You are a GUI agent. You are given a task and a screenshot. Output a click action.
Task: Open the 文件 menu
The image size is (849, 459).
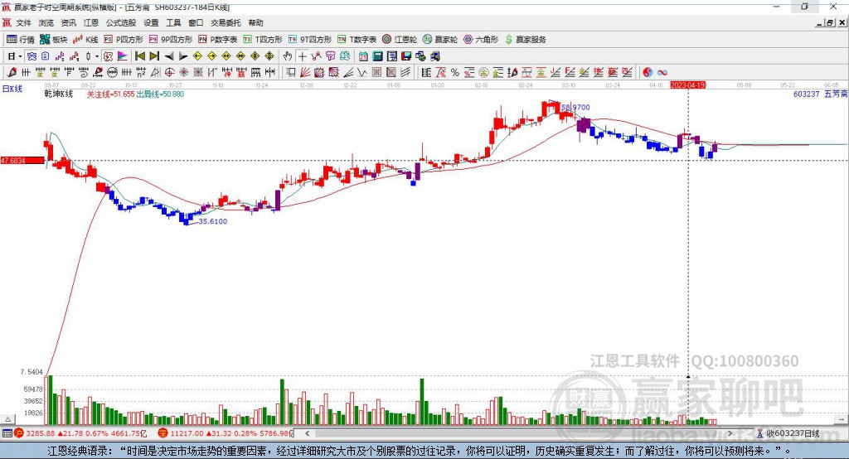tap(23, 22)
